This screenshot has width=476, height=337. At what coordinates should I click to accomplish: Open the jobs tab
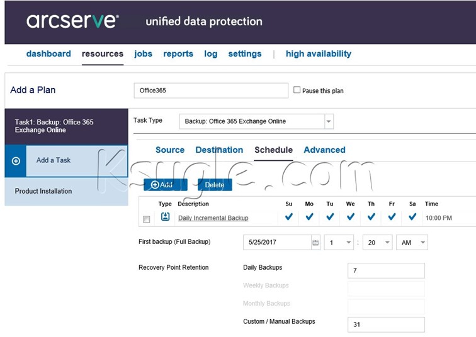(144, 53)
